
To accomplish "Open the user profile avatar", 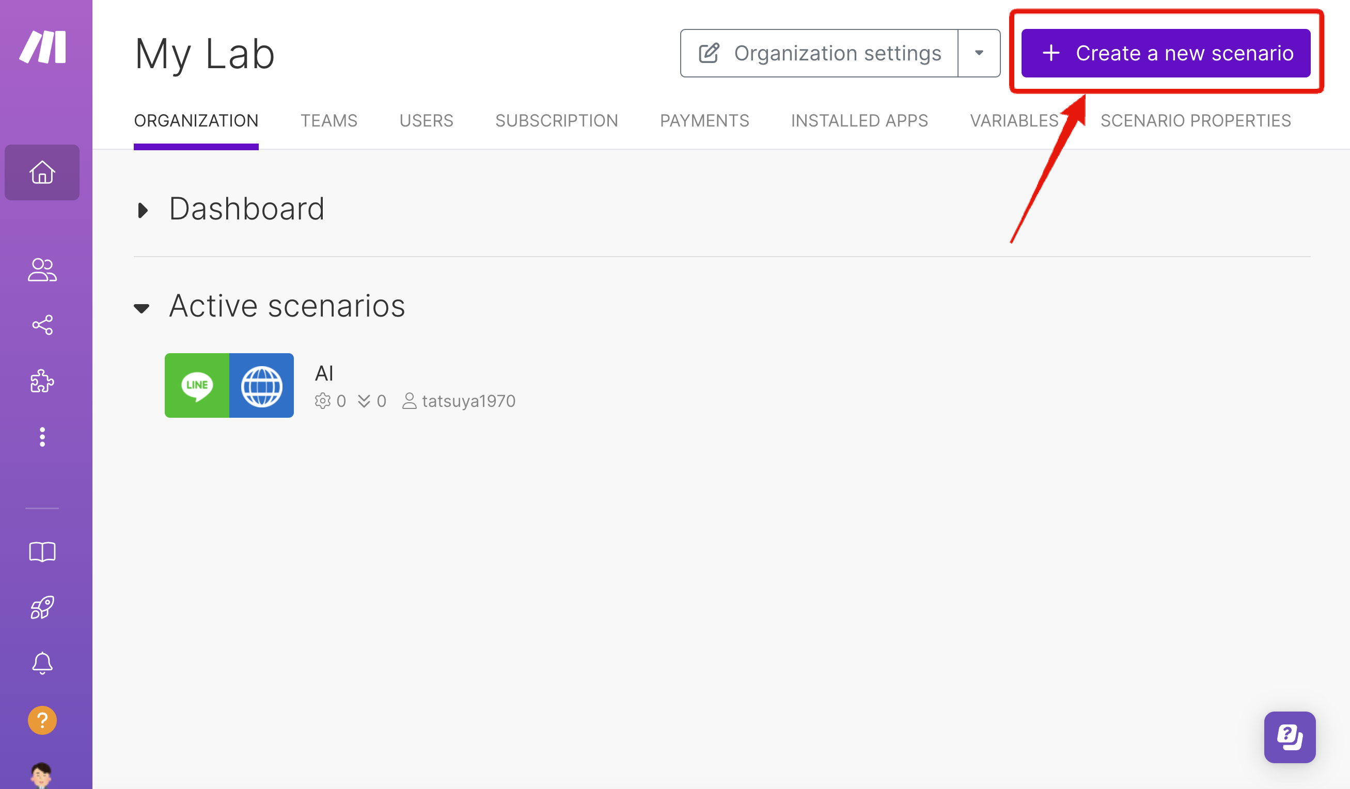I will click(x=41, y=775).
